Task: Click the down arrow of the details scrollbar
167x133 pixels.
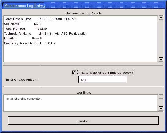Action: click(161, 60)
